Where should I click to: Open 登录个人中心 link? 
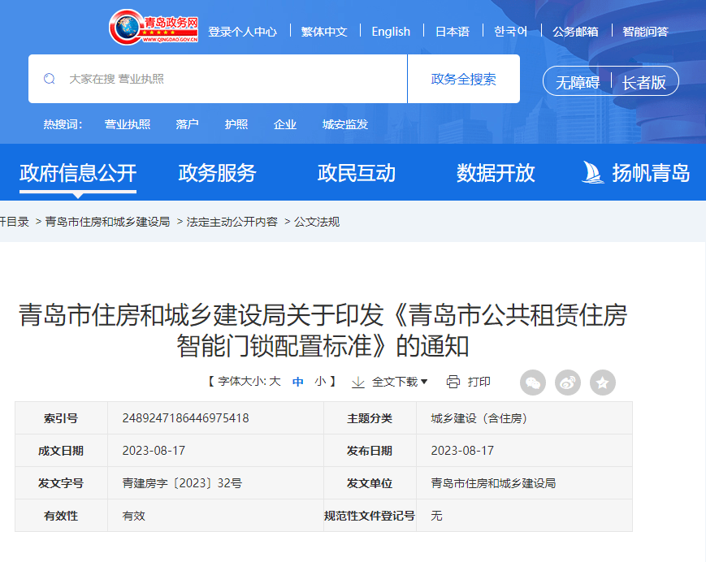point(242,32)
